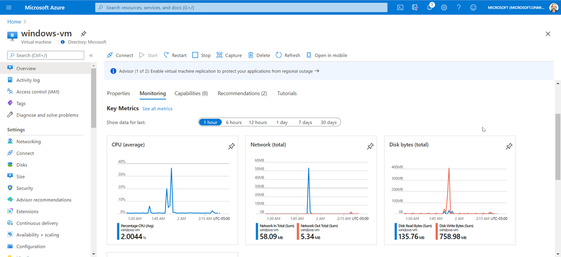561x257 pixels.
Task: Click the See all metrics link
Action: (157, 109)
